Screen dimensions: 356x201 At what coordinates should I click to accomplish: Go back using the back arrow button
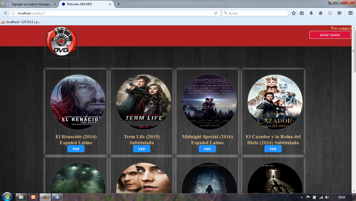(x=5, y=13)
